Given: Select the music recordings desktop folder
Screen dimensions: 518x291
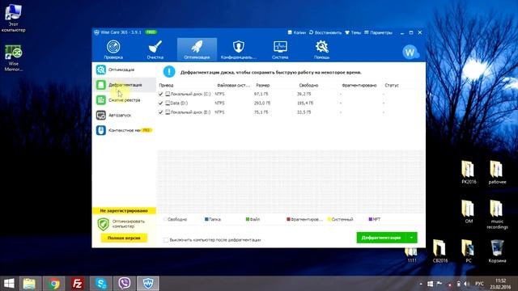Looking at the screenshot, I should 497,214.
